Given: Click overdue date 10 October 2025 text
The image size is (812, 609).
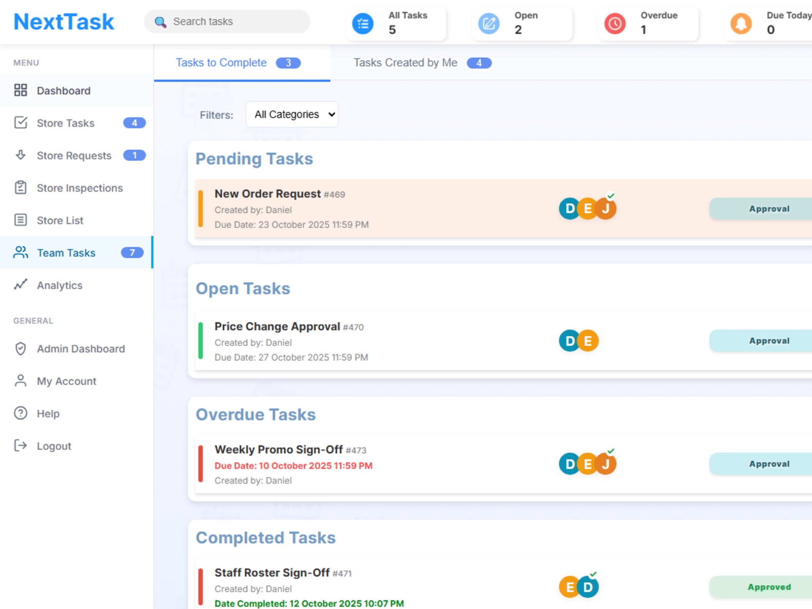Looking at the screenshot, I should pyautogui.click(x=293, y=466).
